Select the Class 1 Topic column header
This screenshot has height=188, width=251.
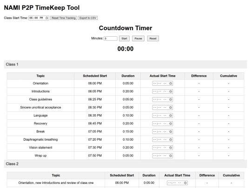pyautogui.click(x=40, y=76)
